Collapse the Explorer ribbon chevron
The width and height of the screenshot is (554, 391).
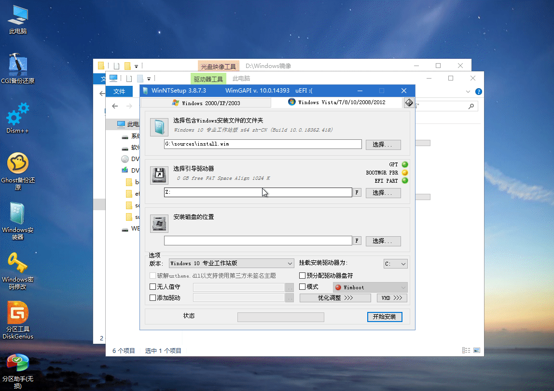[468, 92]
